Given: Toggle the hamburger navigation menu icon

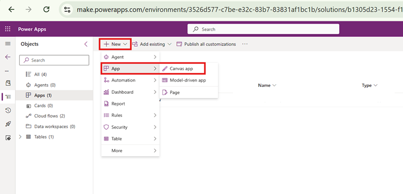Looking at the screenshot, I should point(8,44).
